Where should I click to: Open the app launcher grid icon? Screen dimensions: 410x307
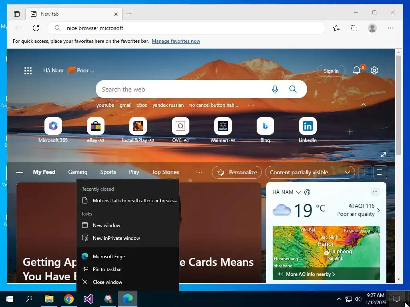pyautogui.click(x=28, y=71)
